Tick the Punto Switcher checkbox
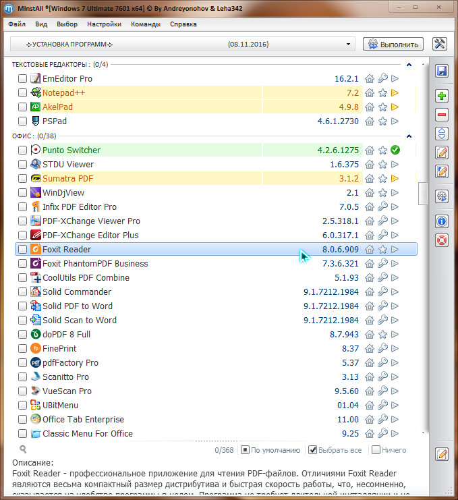 click(22, 150)
